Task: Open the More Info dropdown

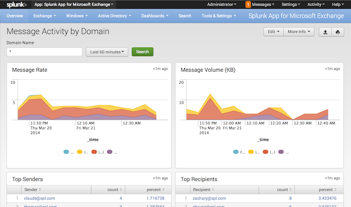Action: click(299, 32)
